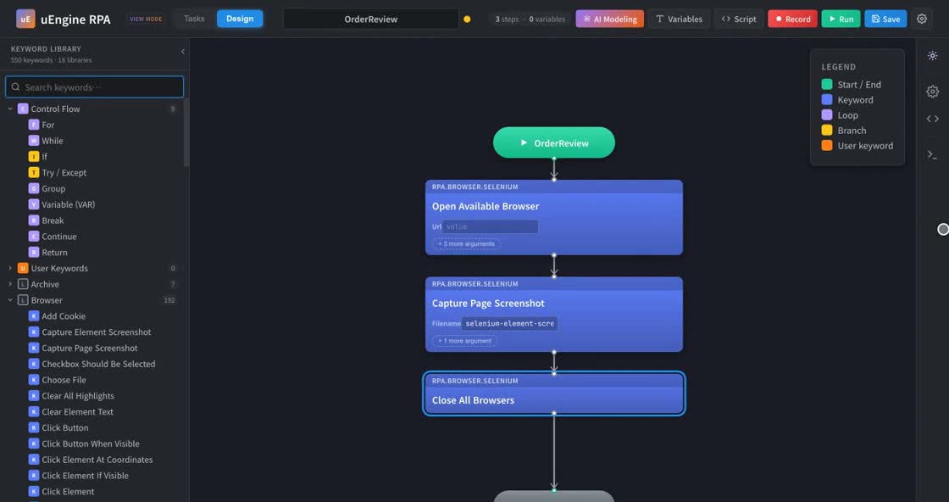
Task: Collapse the Control Flow group
Action: tap(10, 109)
